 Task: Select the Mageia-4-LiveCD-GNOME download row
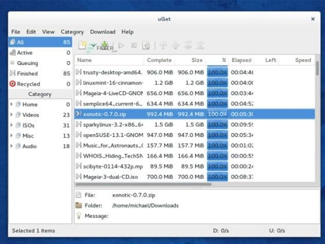194,93
